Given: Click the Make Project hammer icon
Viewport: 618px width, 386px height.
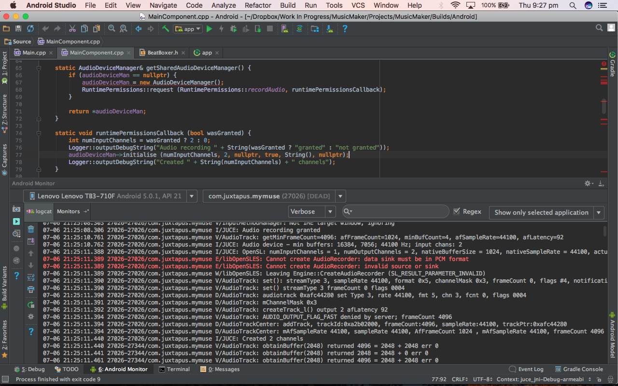Looking at the screenshot, I should tap(166, 29).
